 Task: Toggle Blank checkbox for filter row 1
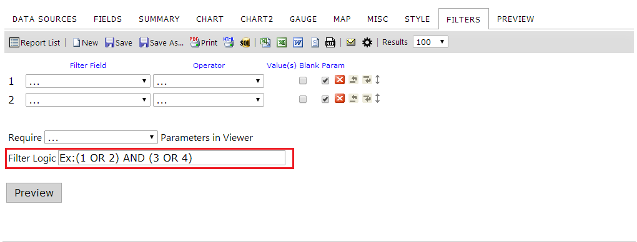[303, 81]
